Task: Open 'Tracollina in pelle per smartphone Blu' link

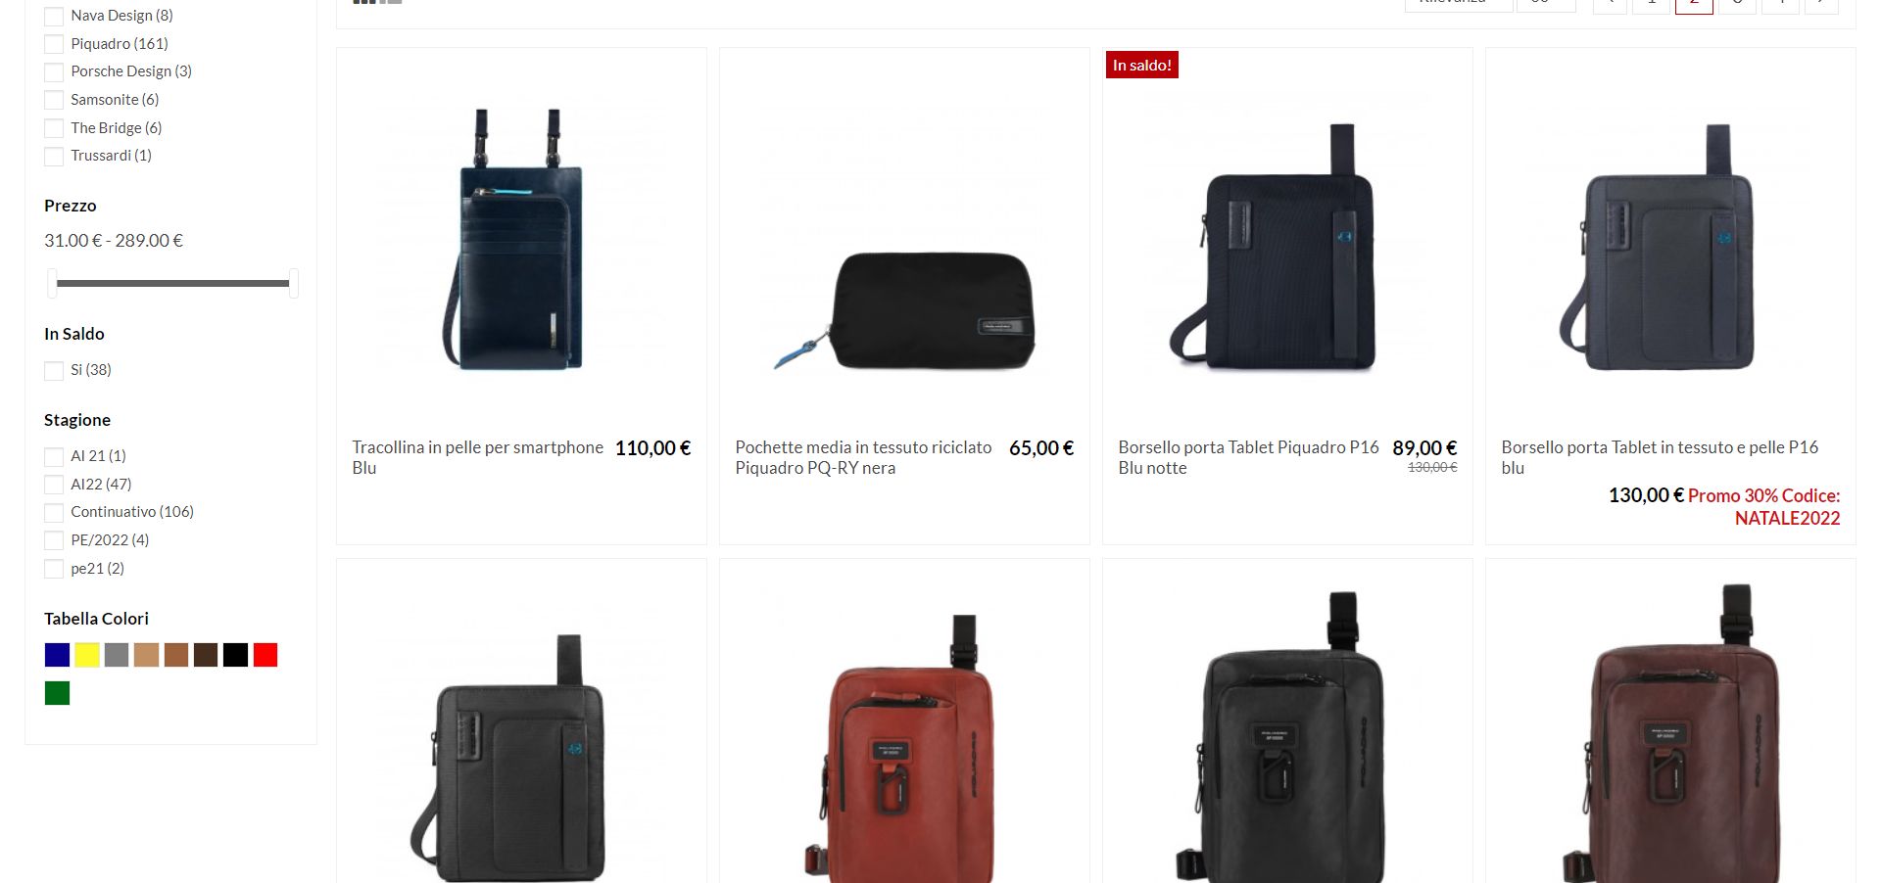Action: 477,457
